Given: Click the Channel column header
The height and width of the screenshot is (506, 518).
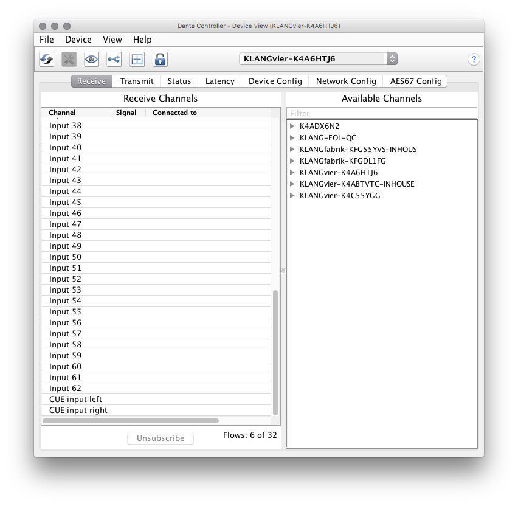Looking at the screenshot, I should pos(62,113).
